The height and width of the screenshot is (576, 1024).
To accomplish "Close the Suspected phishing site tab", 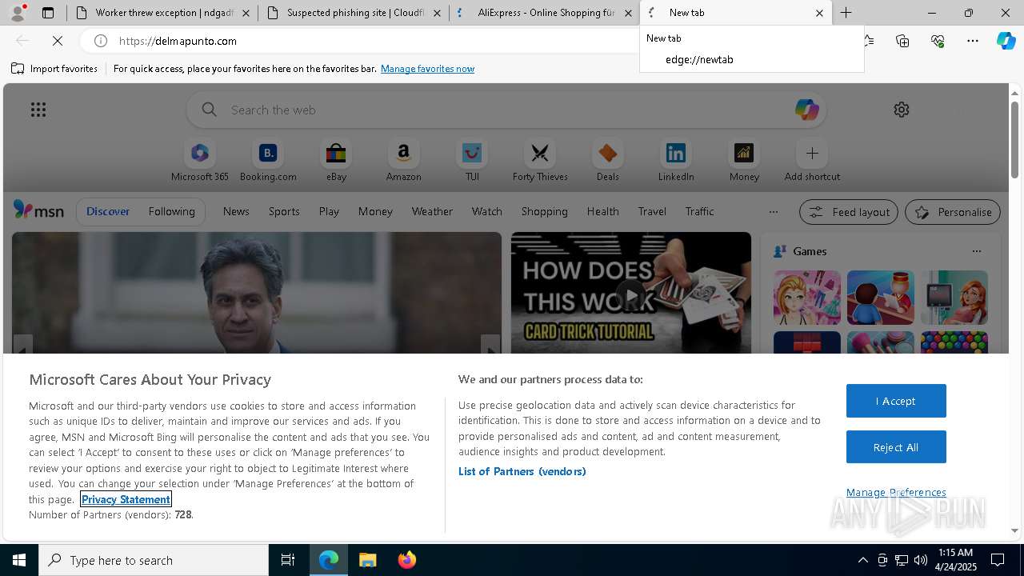I will coord(437,13).
